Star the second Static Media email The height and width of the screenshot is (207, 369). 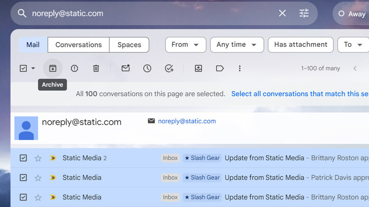tap(38, 178)
